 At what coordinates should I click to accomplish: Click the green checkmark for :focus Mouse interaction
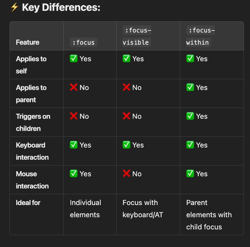(x=74, y=174)
